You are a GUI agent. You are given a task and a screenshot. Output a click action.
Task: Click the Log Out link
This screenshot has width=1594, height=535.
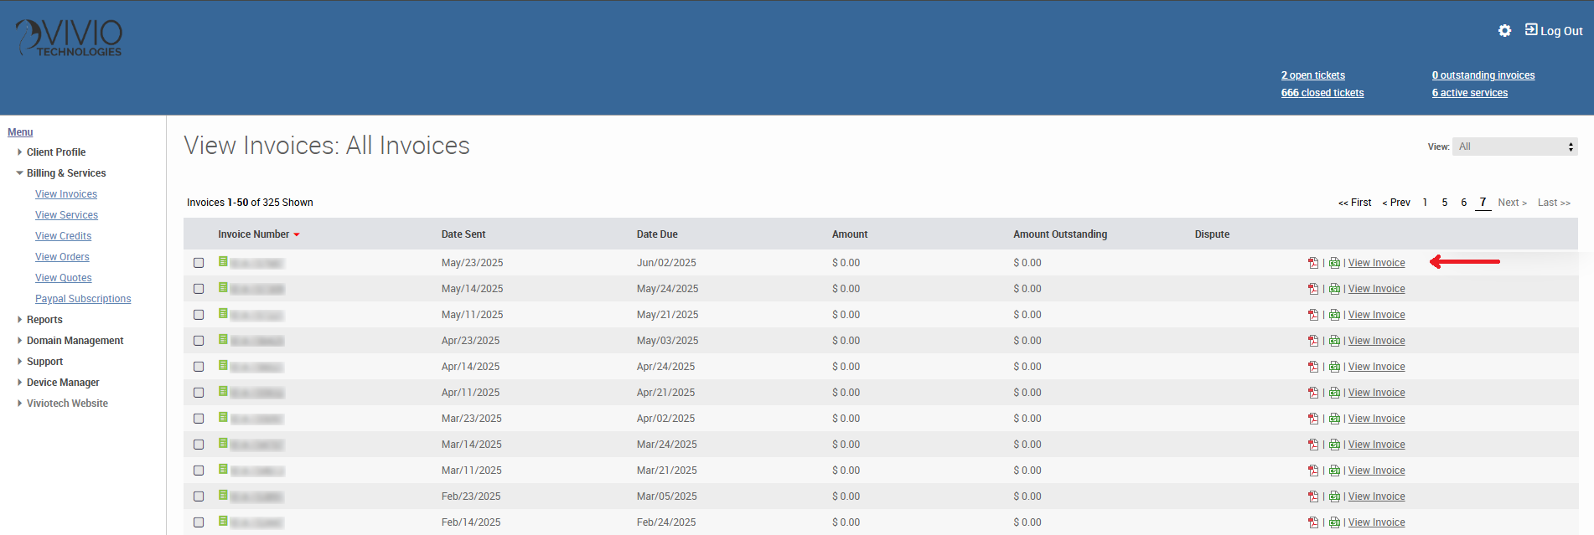coord(1555,31)
